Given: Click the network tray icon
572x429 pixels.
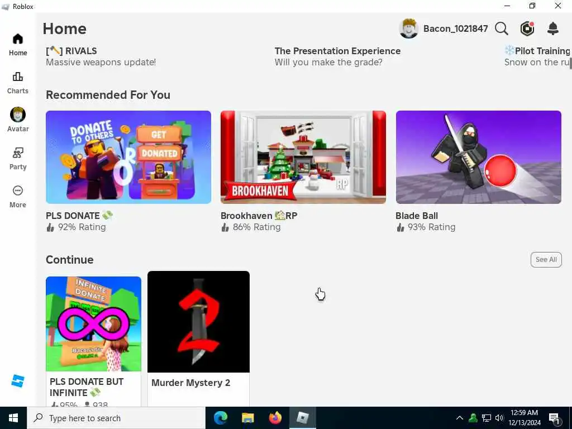Looking at the screenshot, I should [x=487, y=418].
